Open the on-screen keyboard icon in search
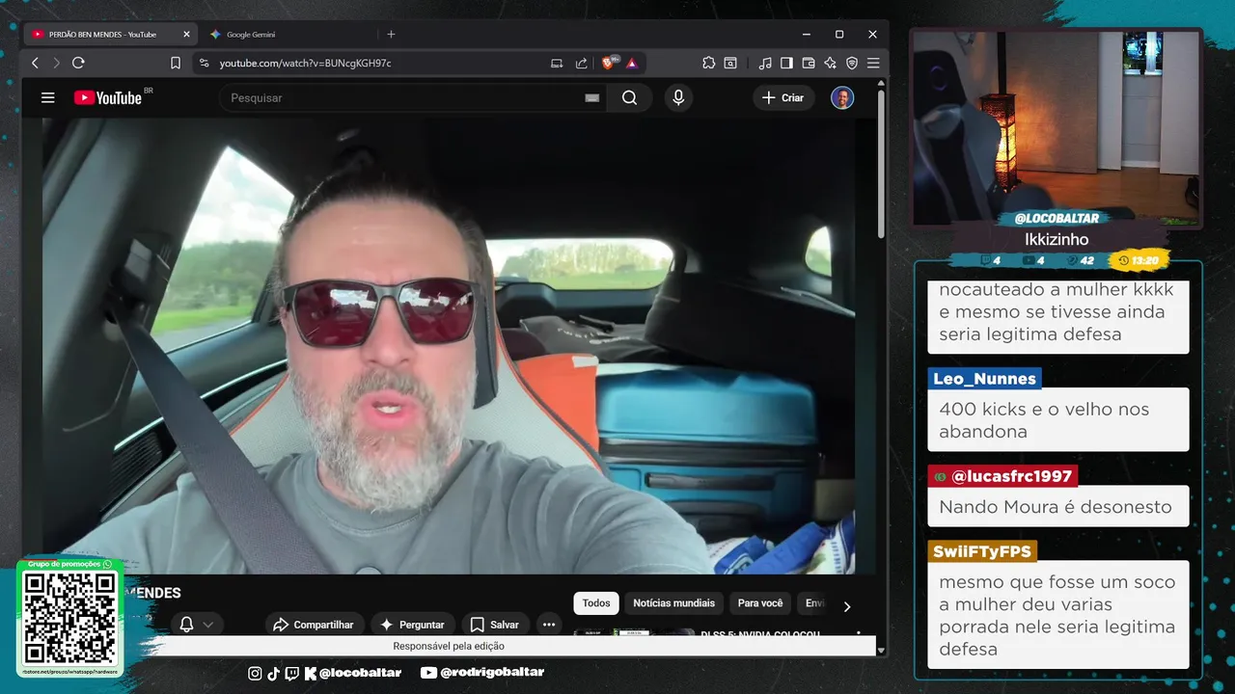 592,97
